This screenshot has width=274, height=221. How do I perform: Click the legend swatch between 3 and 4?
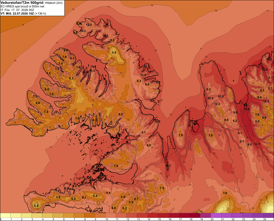pos(37,216)
